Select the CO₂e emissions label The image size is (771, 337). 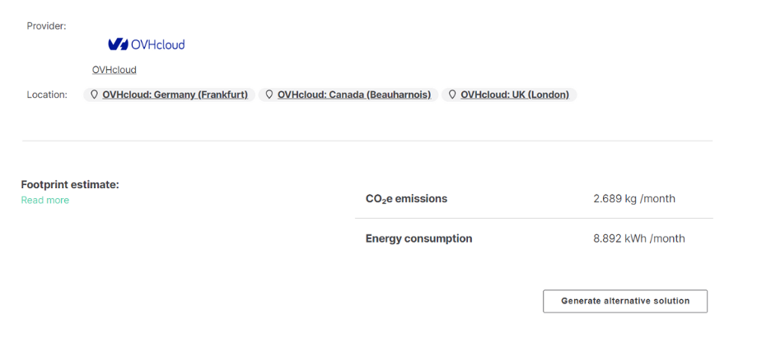tap(407, 199)
